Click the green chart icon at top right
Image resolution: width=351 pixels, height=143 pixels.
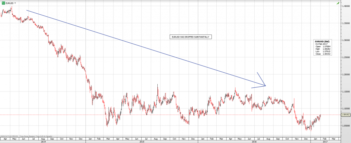coord(338,3)
